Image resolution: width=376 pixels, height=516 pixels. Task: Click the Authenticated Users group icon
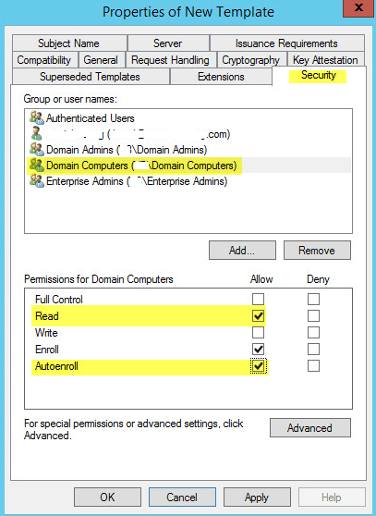tap(36, 117)
